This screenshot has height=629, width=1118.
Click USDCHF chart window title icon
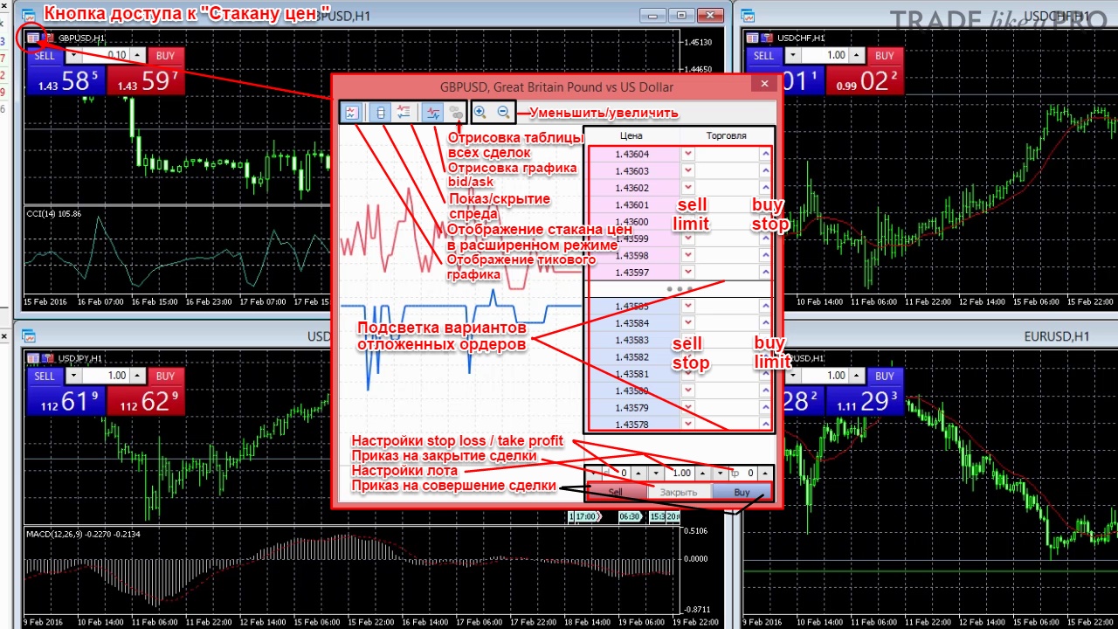click(x=749, y=15)
